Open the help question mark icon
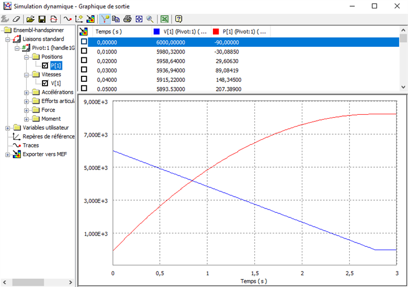 click(178, 19)
